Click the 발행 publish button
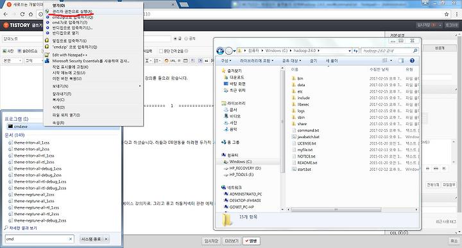The image size is (462, 248). 252,241
